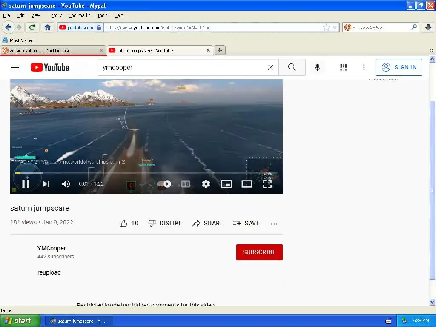
Task: Open the YouTube apps grid
Action: [344, 67]
